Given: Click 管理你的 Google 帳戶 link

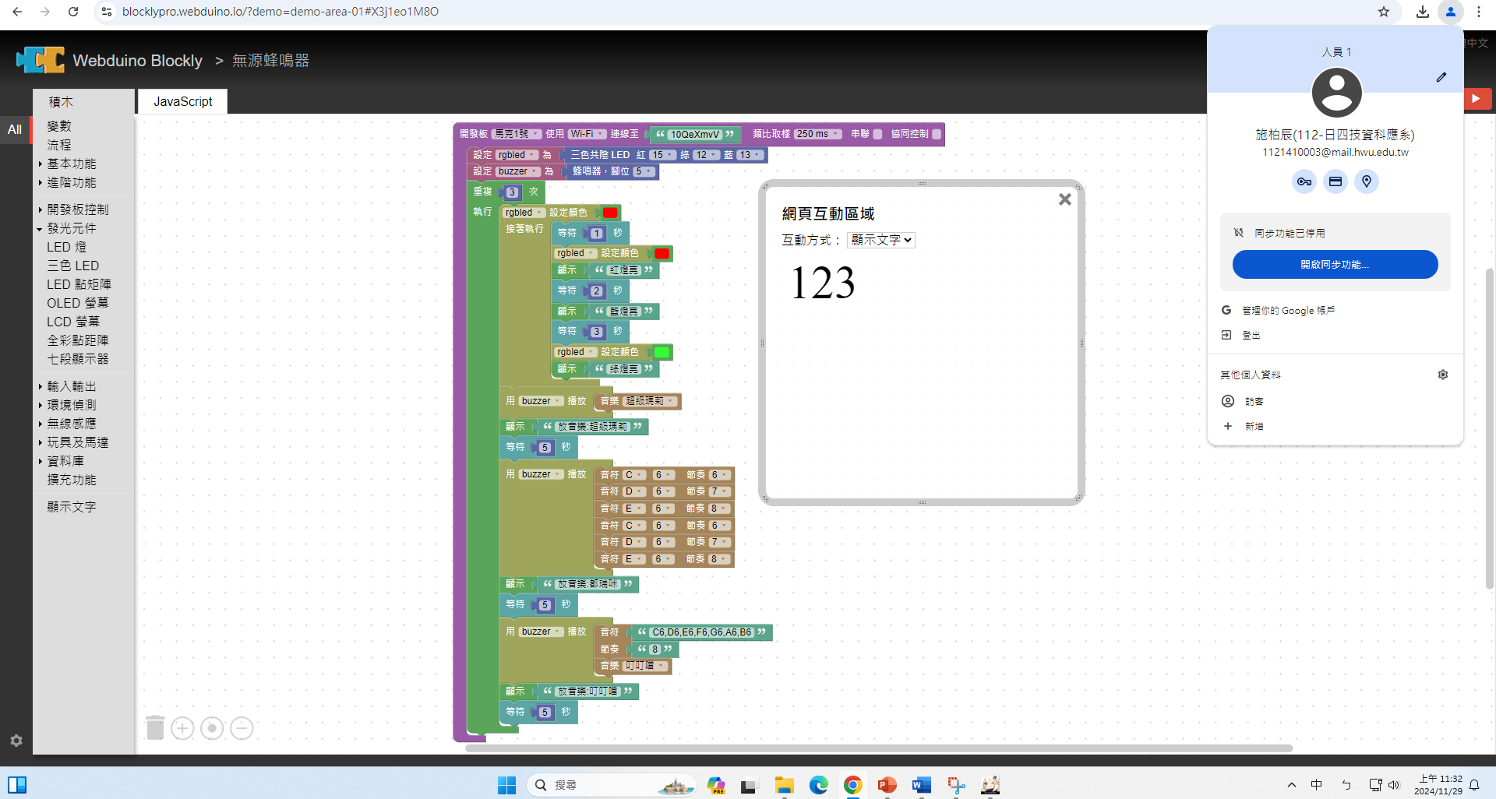Looking at the screenshot, I should point(1287,310).
